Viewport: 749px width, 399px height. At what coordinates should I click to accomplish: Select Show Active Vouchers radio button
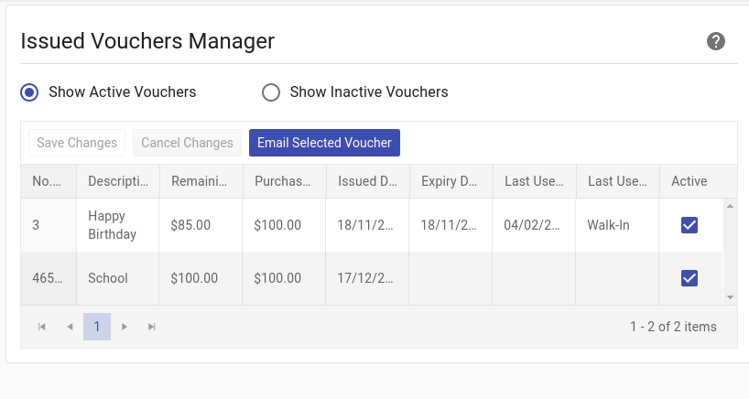30,92
